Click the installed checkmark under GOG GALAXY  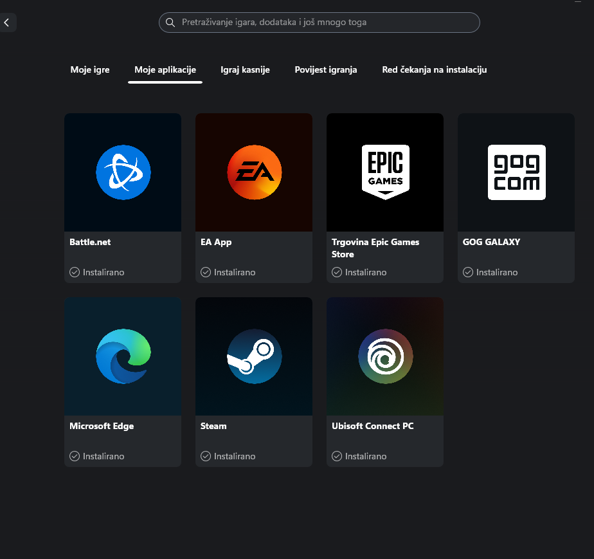[x=468, y=272]
